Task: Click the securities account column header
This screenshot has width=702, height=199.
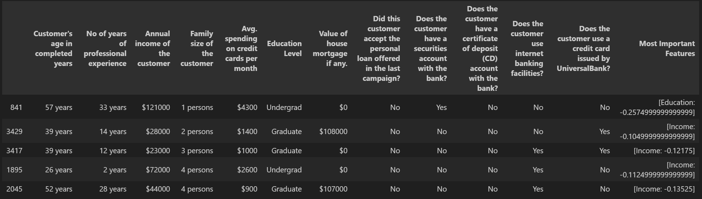Action: point(430,49)
